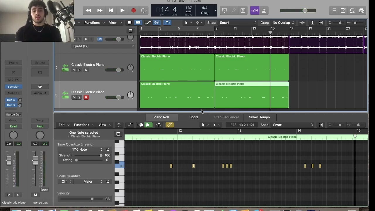Click track 2 instrument icon
The image size is (375, 211).
click(x=65, y=68)
